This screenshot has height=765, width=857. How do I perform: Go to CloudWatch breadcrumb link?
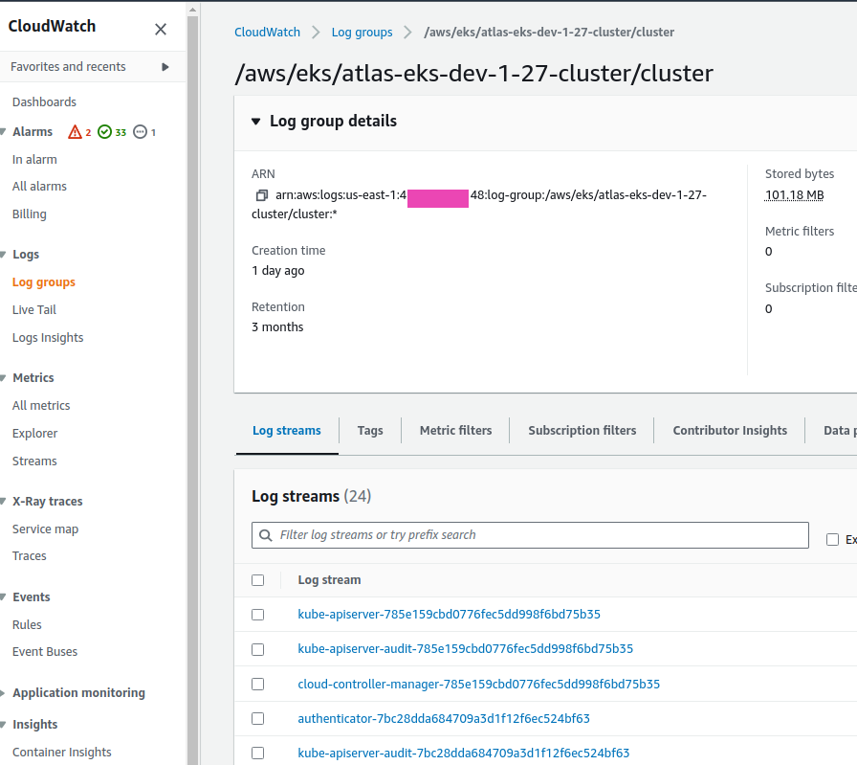pos(267,33)
